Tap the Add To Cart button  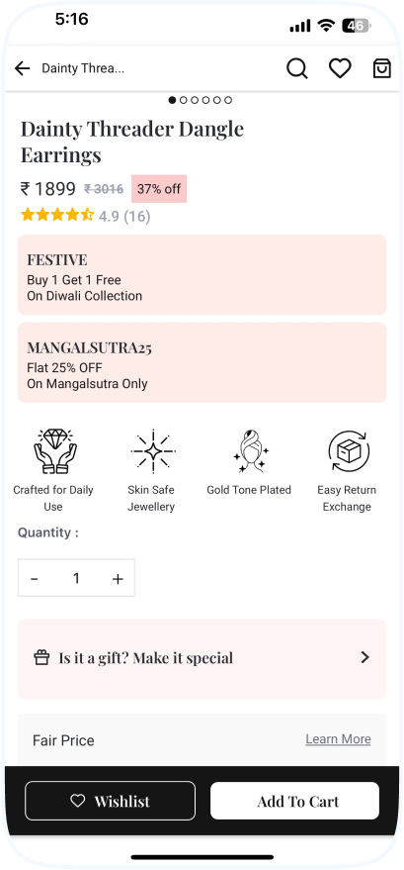[295, 801]
